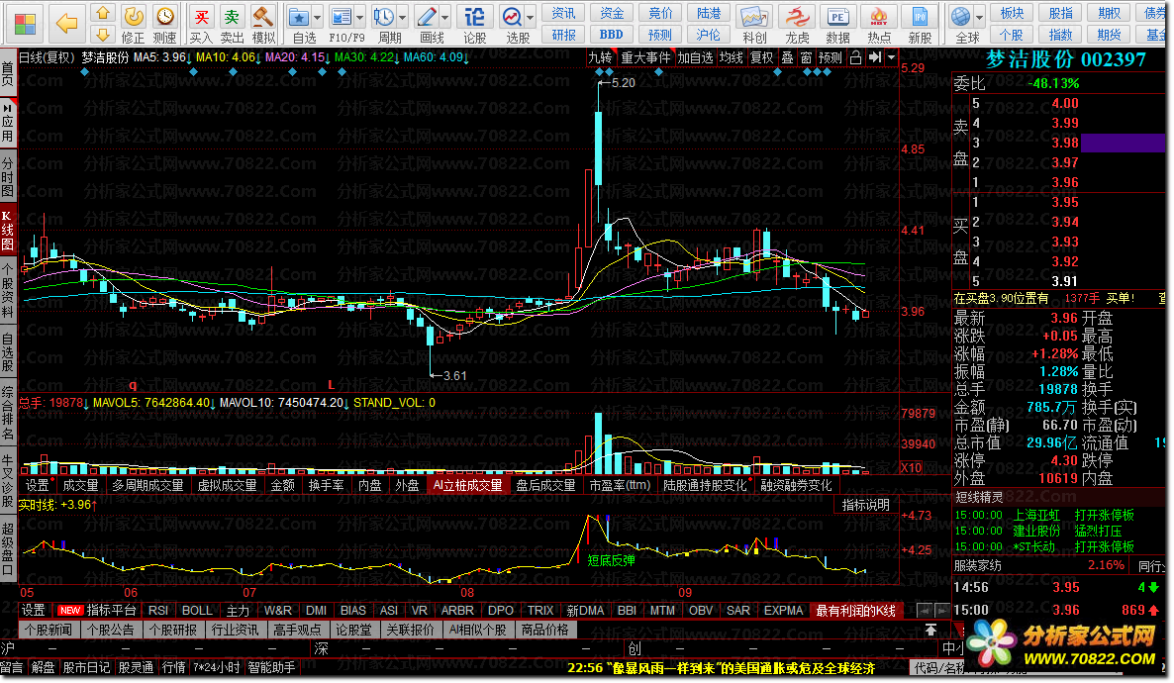Click the 周期 period clock icon
This screenshot has width=1174, height=683.
[383, 17]
